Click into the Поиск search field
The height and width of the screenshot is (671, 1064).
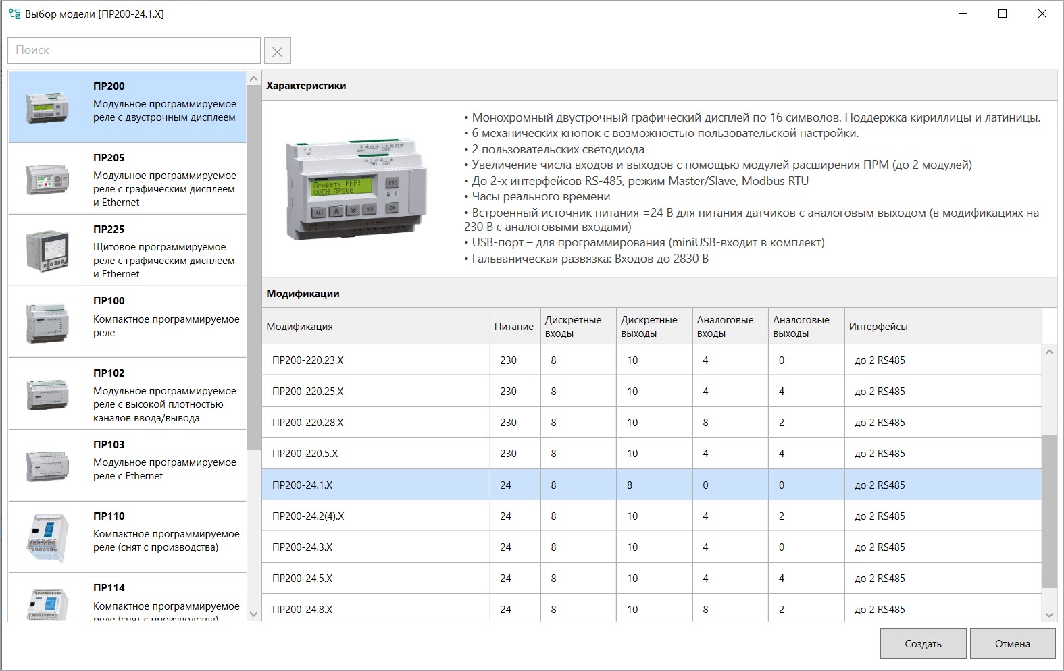coord(134,51)
